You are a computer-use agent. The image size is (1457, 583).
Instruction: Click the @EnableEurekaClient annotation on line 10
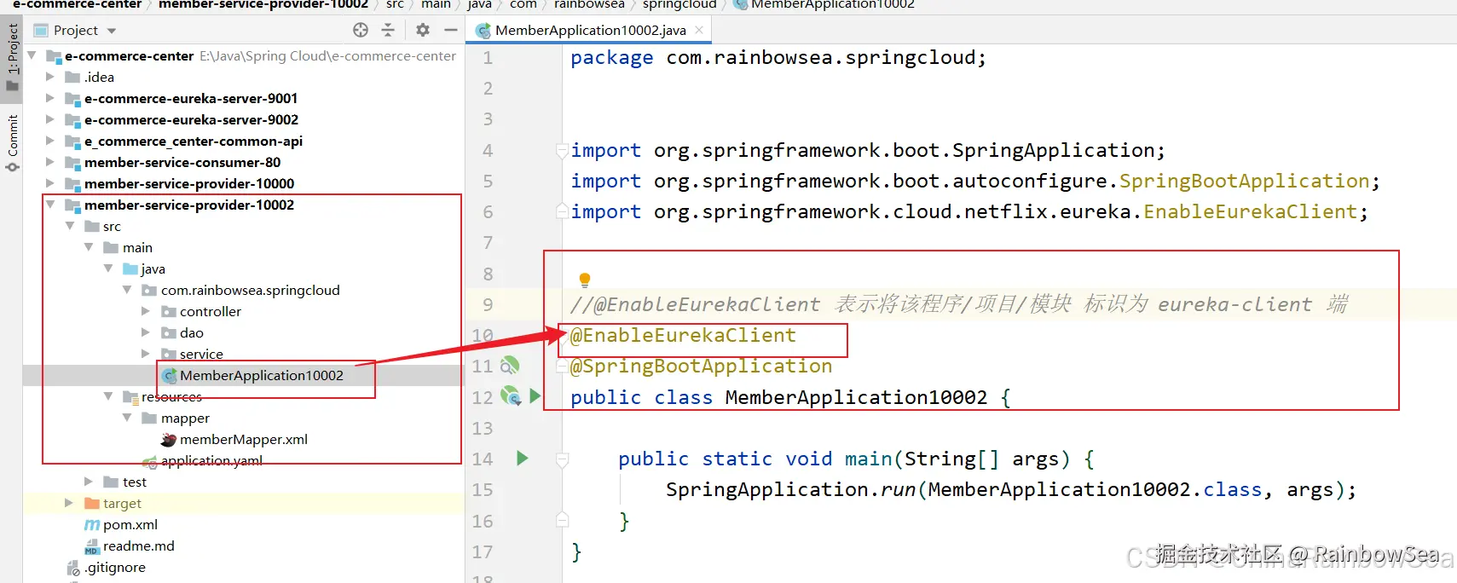click(683, 336)
